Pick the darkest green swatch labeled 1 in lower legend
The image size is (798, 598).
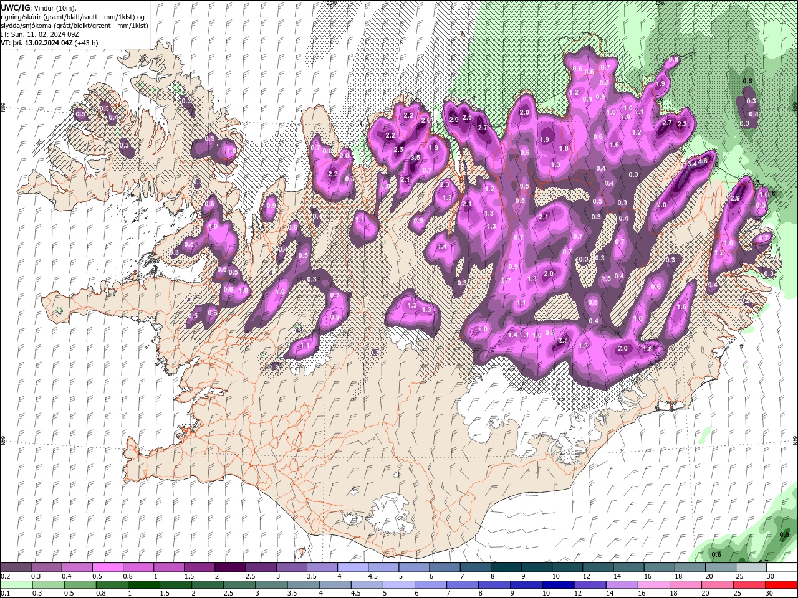click(x=143, y=585)
